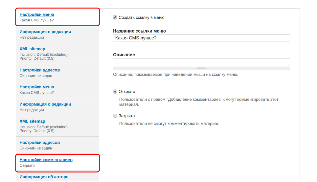This screenshot has width=317, height=182.
Task: Click the Название ссылки меню text field
Action: point(201,38)
